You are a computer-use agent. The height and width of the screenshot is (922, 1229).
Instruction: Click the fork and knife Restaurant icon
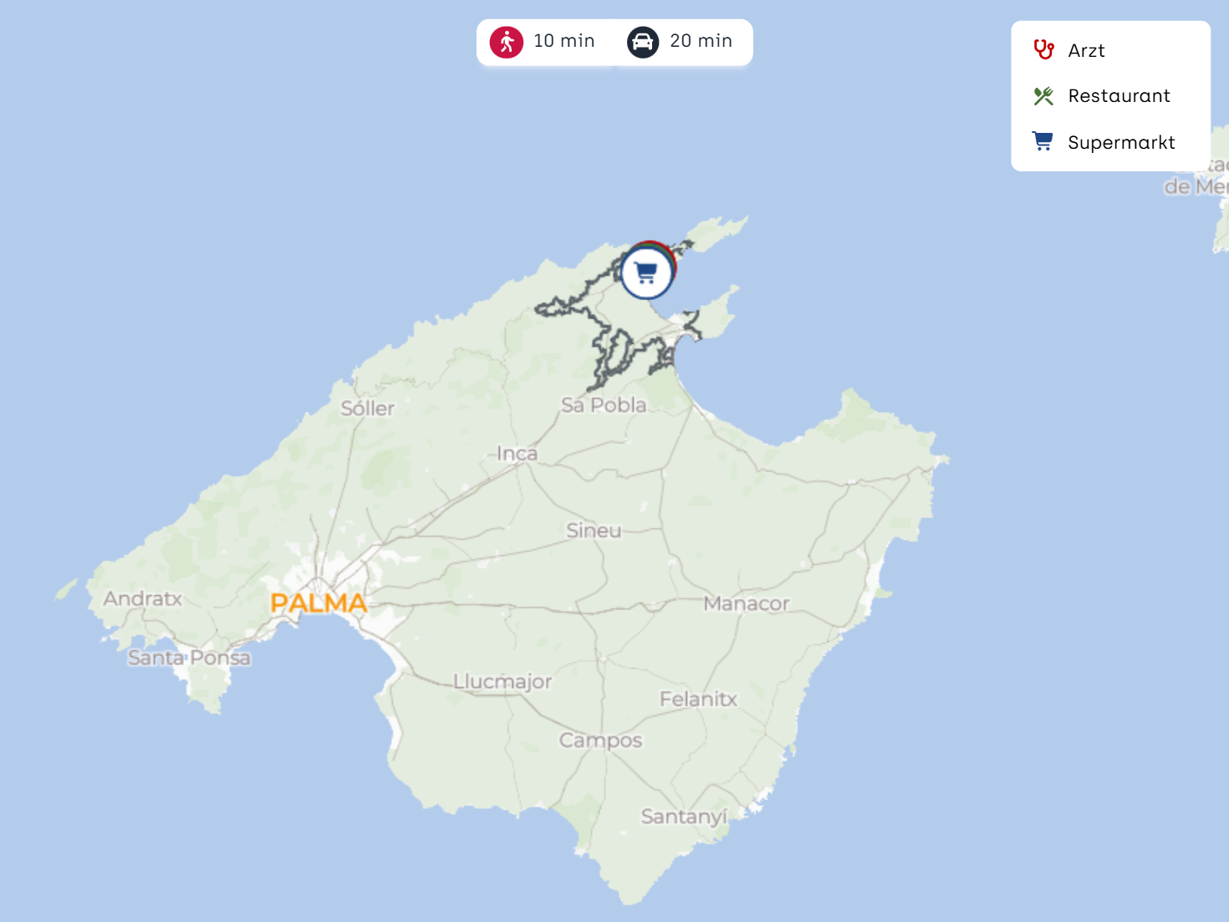tap(1043, 96)
